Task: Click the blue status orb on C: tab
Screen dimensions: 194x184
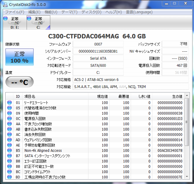Action: (x=29, y=18)
